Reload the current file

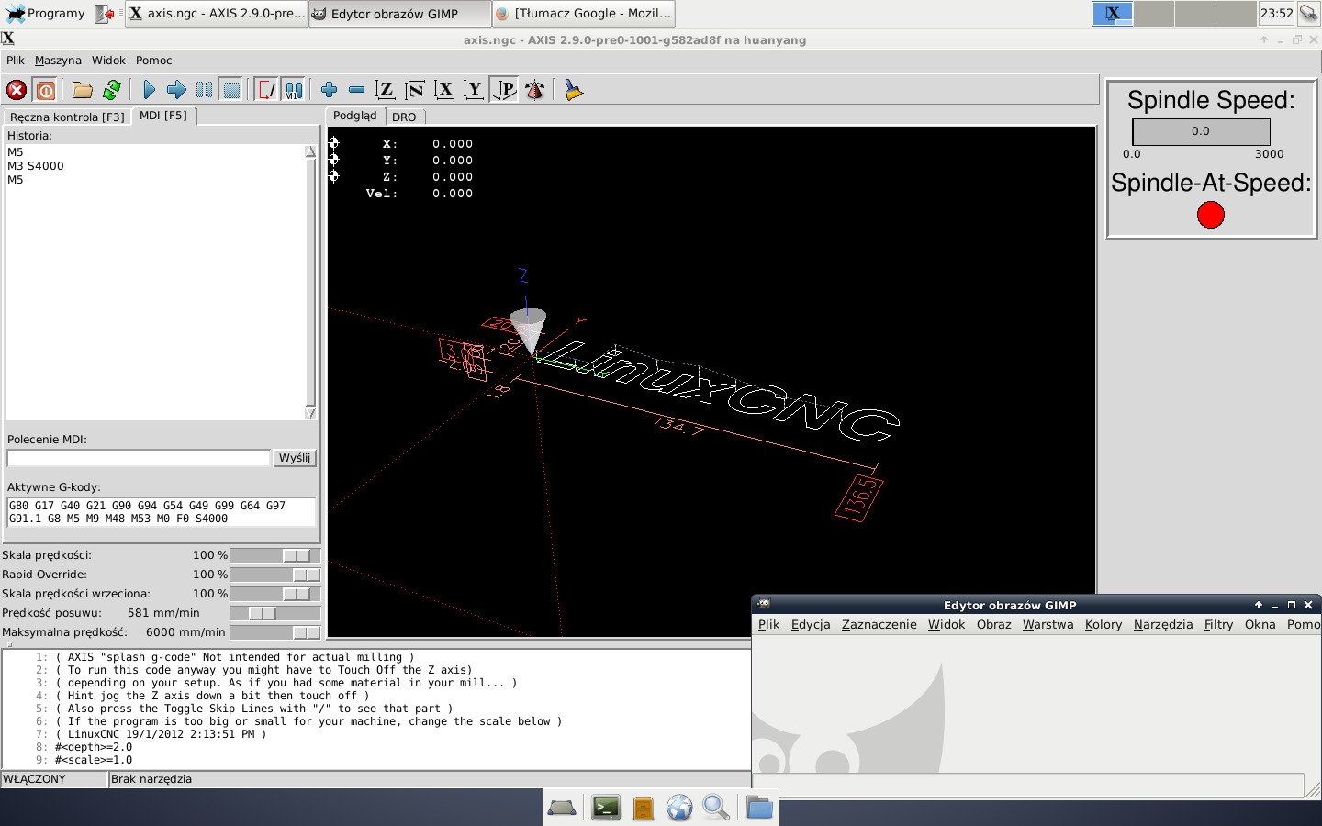point(112,90)
